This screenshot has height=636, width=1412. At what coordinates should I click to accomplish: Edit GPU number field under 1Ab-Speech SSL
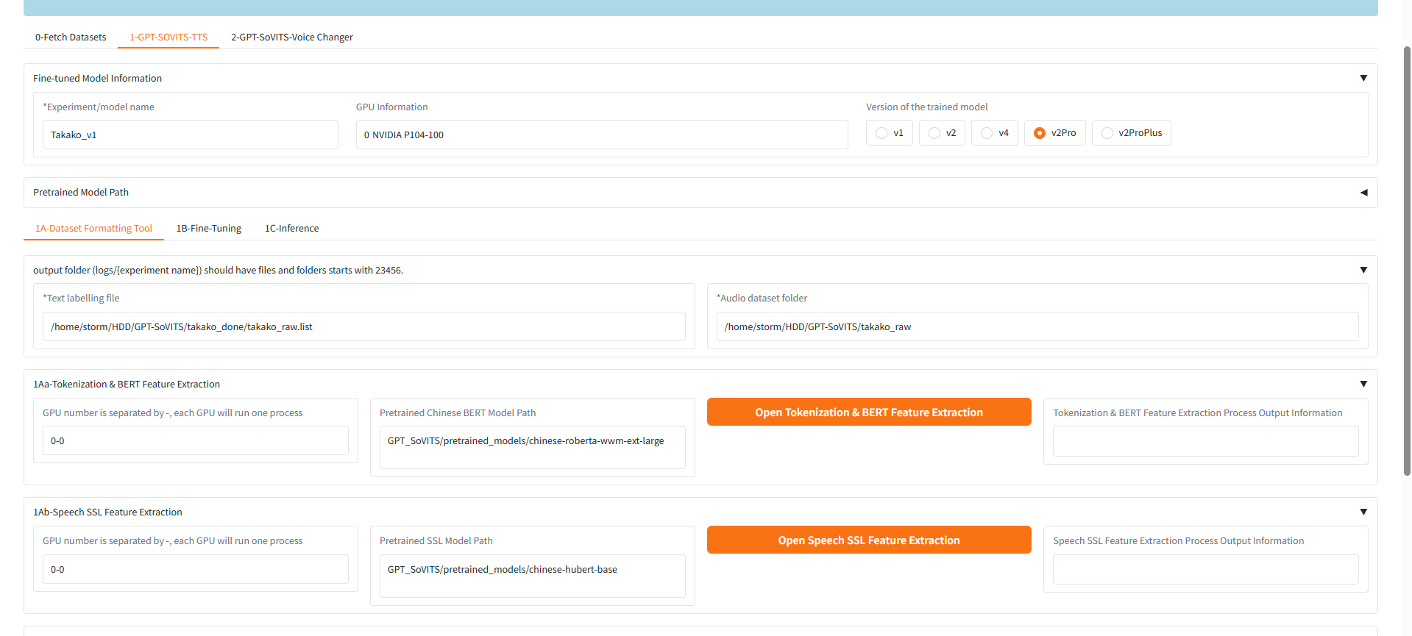(196, 569)
